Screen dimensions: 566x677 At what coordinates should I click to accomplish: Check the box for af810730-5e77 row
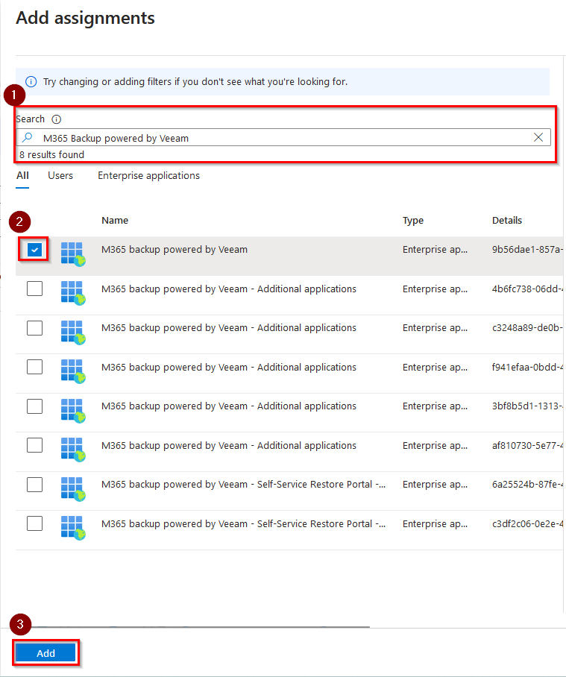(34, 445)
